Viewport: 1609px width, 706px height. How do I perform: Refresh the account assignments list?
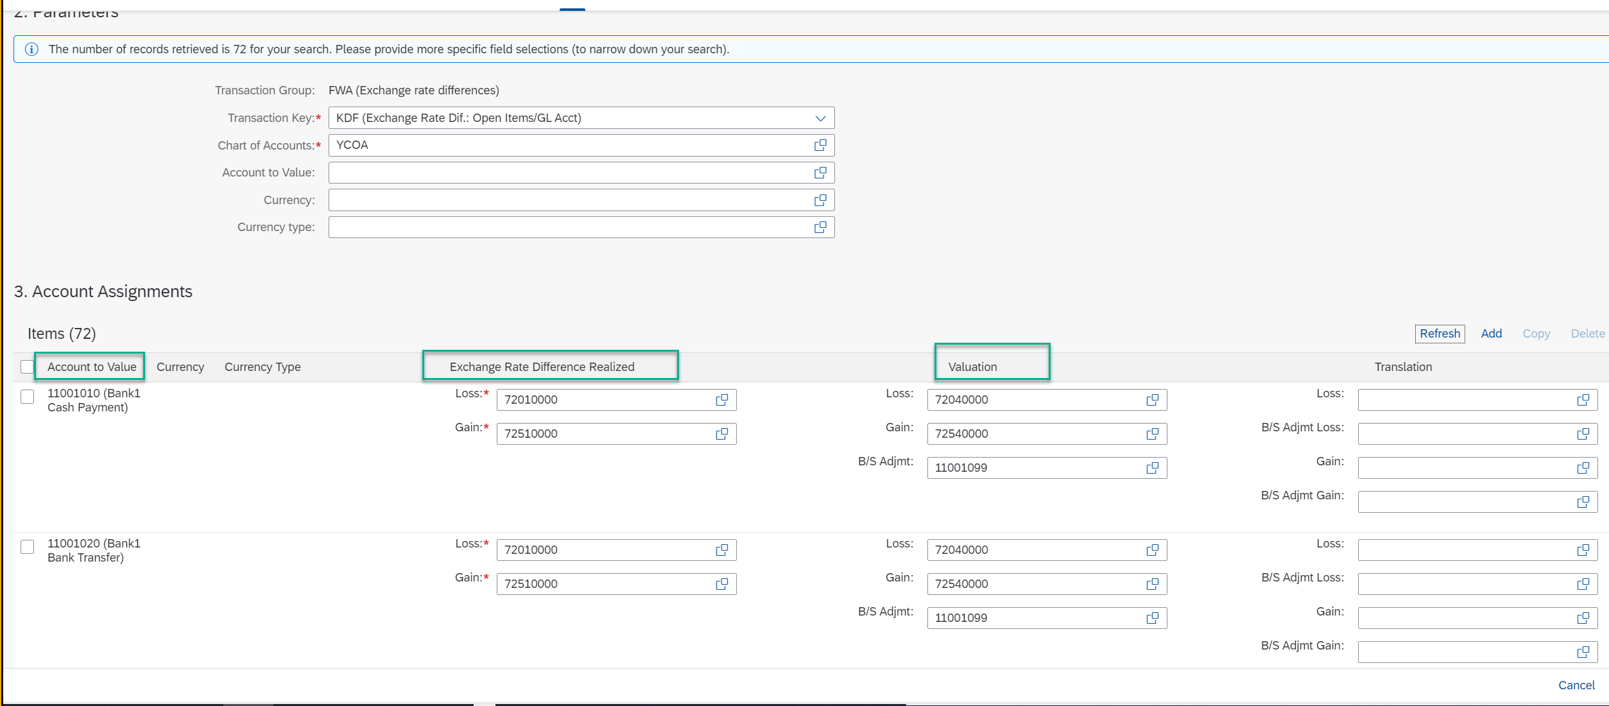(x=1440, y=334)
